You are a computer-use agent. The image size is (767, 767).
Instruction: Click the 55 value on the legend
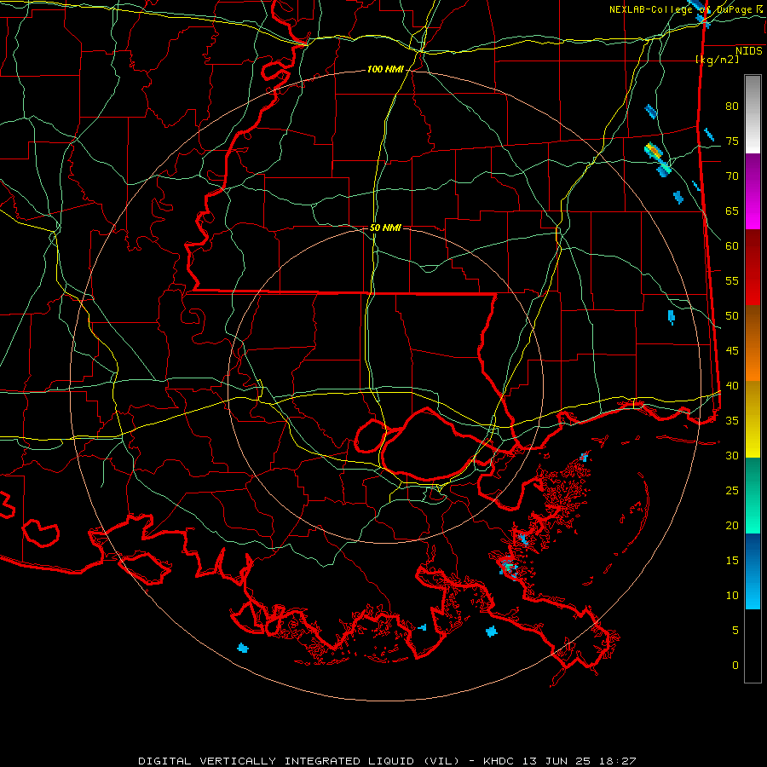click(732, 281)
